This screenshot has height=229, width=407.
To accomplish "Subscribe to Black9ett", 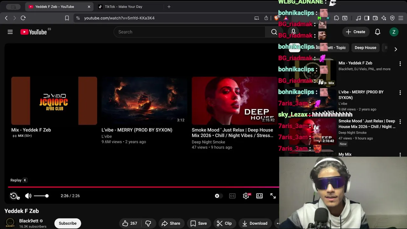I will (67, 223).
